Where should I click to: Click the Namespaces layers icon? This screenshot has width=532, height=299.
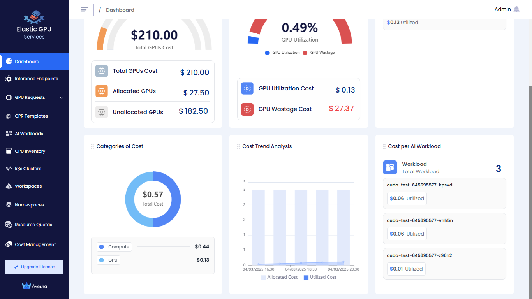[9, 205]
